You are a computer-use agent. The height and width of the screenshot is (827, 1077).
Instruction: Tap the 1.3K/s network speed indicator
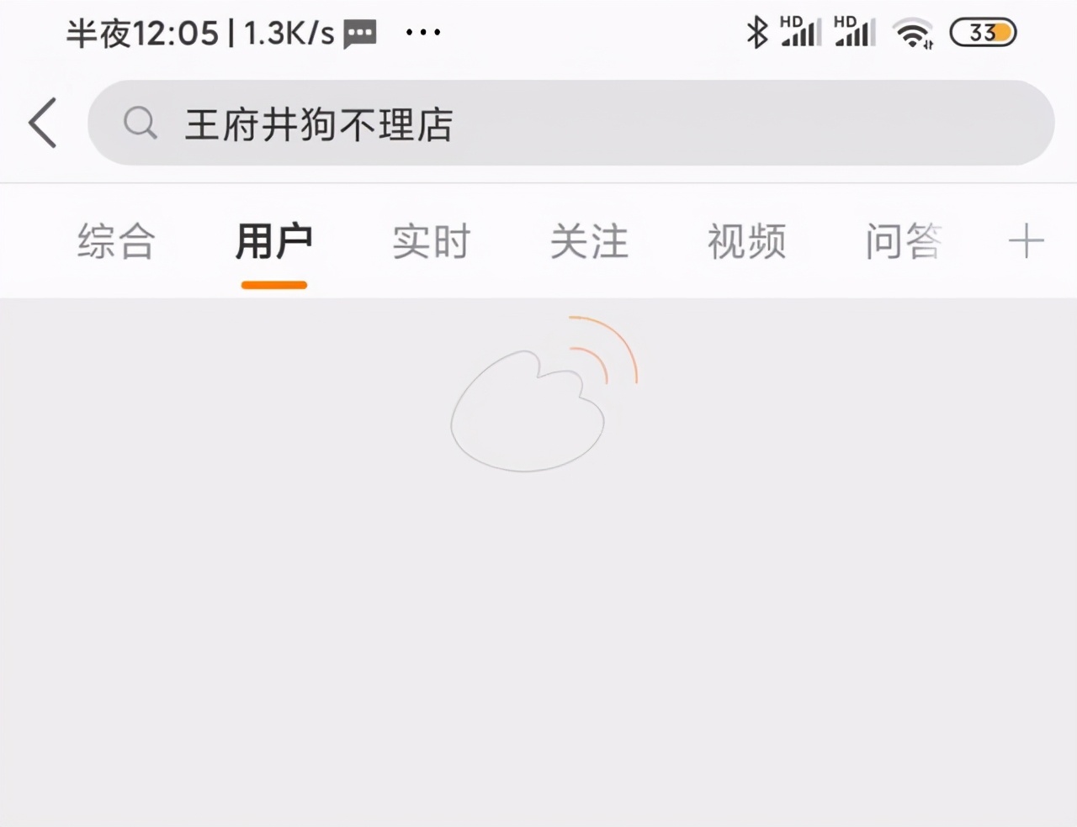[x=289, y=34]
